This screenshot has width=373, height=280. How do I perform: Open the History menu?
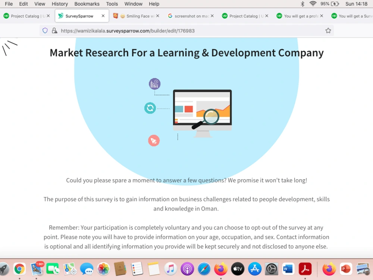pos(60,4)
